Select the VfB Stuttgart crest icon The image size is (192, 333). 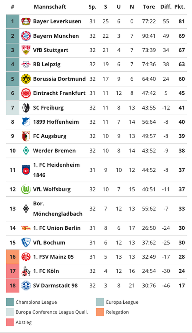click(26, 50)
